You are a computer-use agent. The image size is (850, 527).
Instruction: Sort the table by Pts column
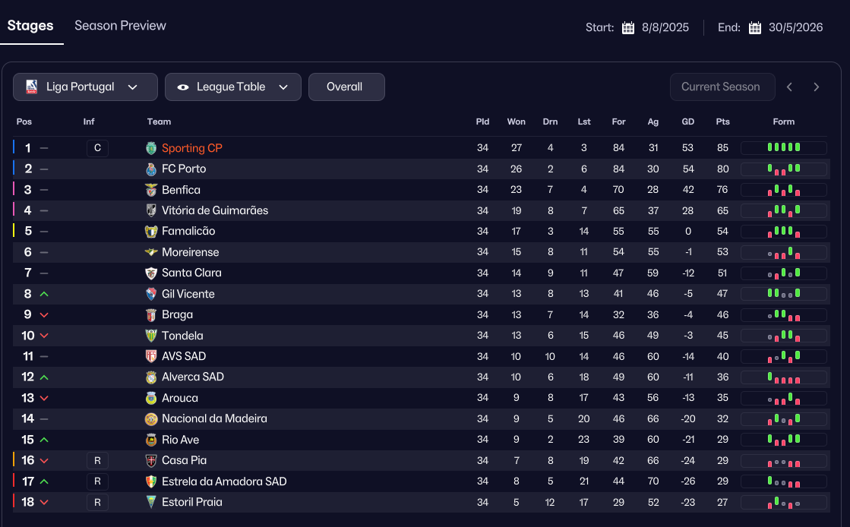pyautogui.click(x=722, y=121)
